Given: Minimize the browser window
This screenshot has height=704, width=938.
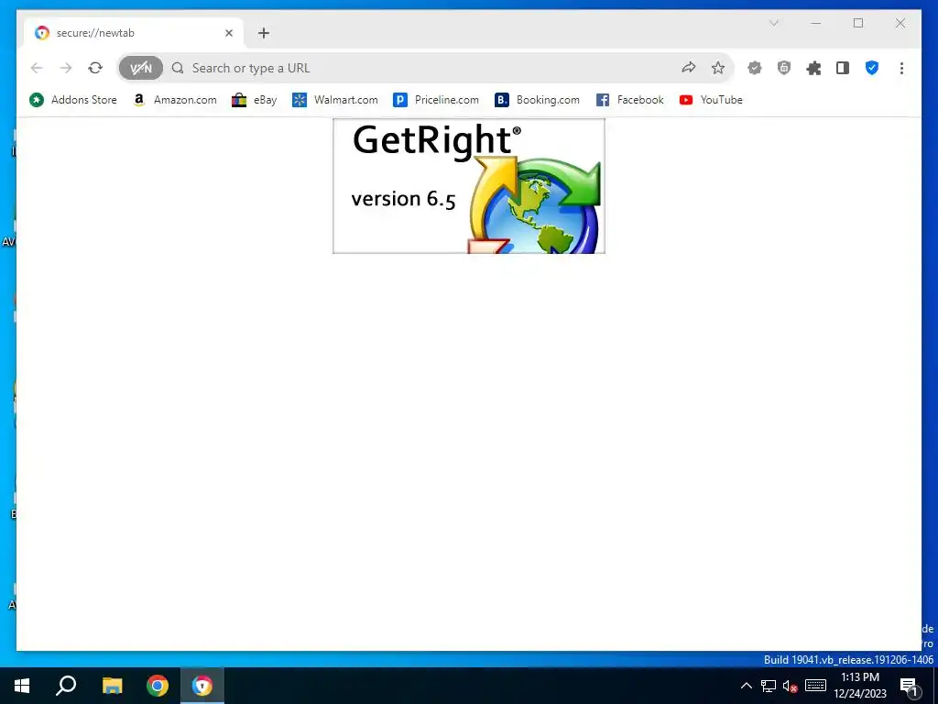Looking at the screenshot, I should 816,23.
